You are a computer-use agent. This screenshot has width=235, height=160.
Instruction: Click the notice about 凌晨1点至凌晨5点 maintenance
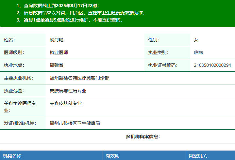click(70, 20)
